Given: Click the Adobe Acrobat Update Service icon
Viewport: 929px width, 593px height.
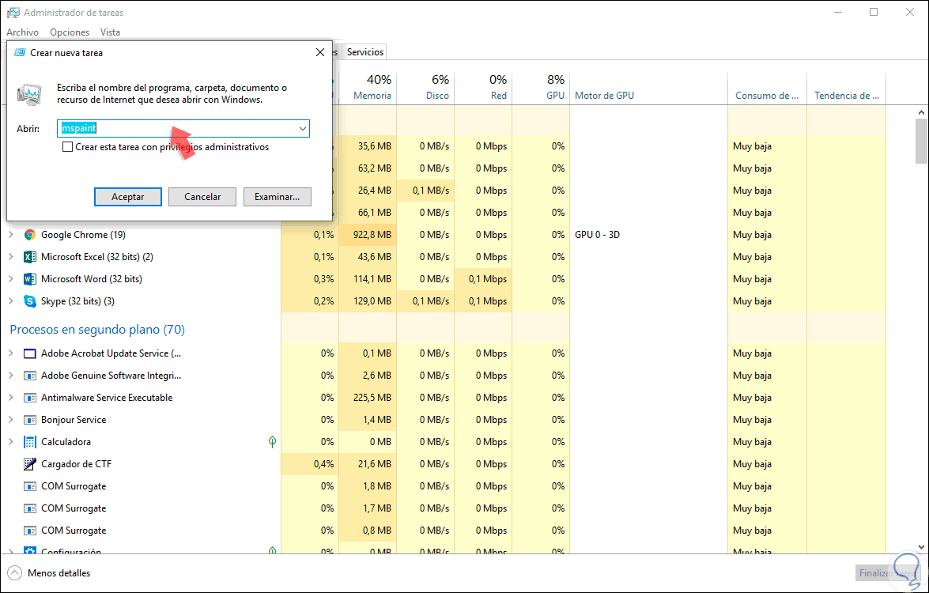Looking at the screenshot, I should point(30,353).
